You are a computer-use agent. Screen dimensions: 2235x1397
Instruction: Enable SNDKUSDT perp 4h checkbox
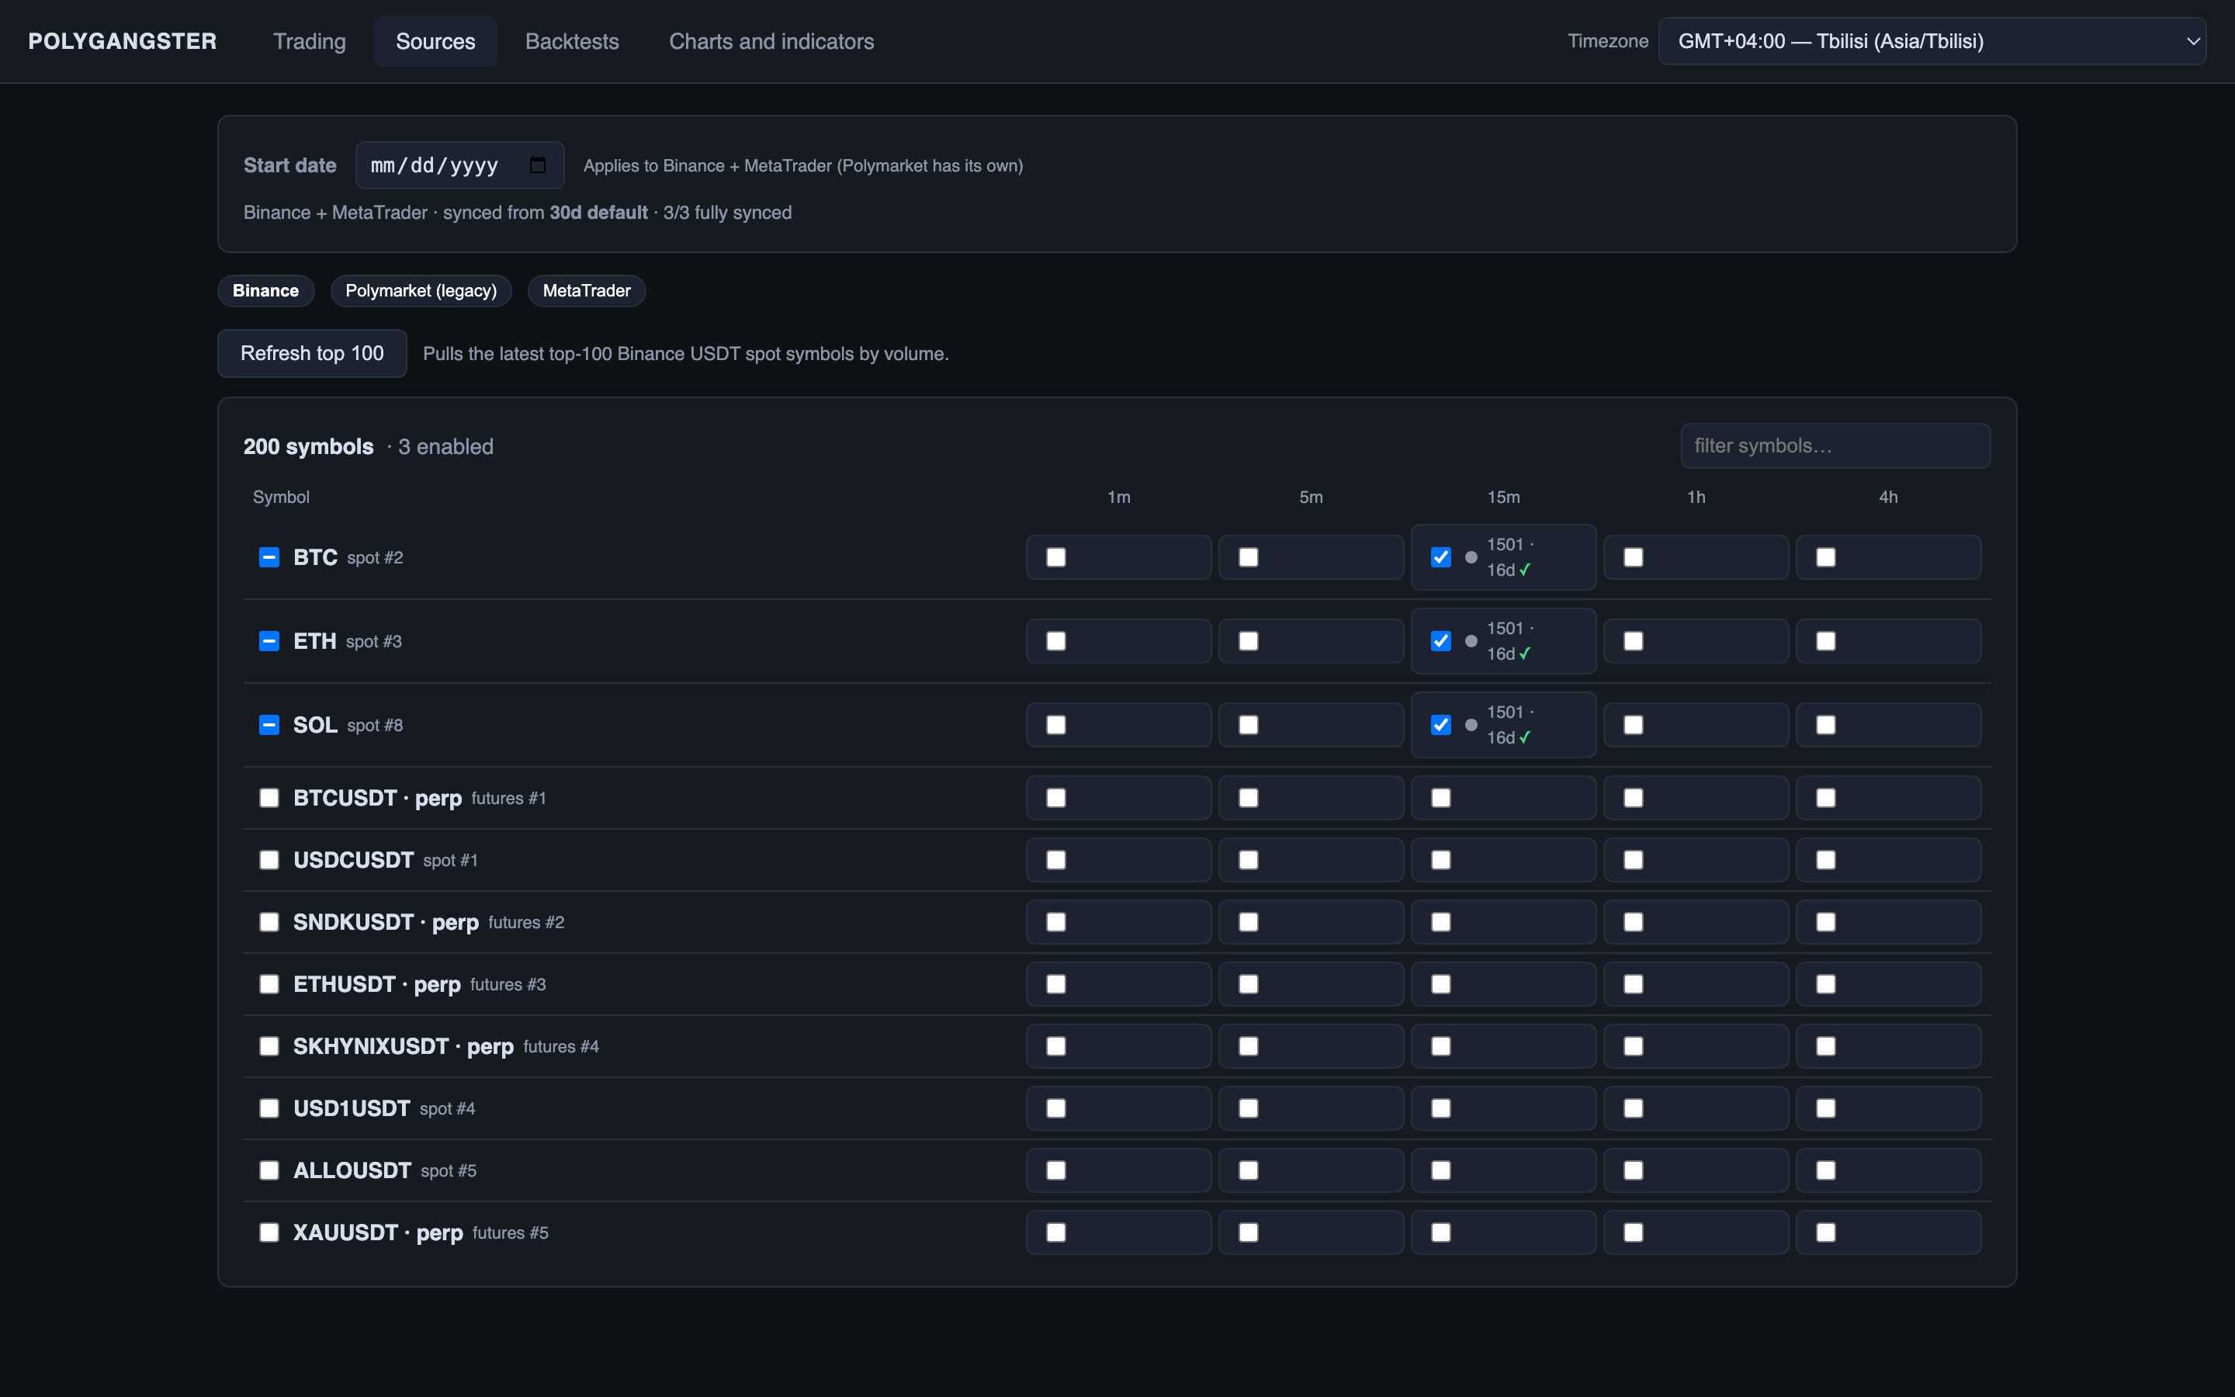click(1826, 922)
